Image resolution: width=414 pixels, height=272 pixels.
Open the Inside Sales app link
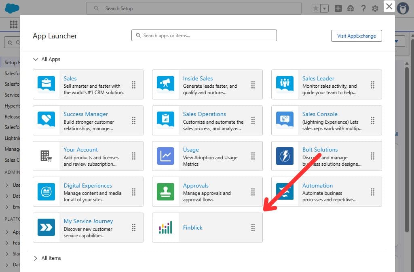click(x=198, y=78)
